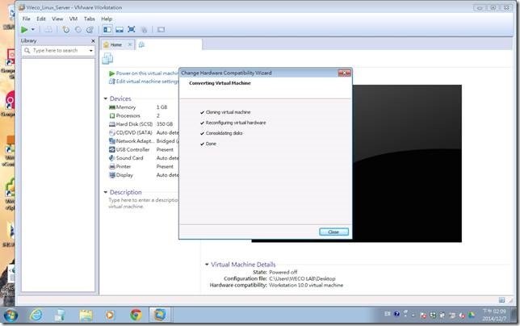This screenshot has width=520, height=326.
Task: Click the send Ctrl+Alt+Del toolbar icon
Action: (x=48, y=30)
